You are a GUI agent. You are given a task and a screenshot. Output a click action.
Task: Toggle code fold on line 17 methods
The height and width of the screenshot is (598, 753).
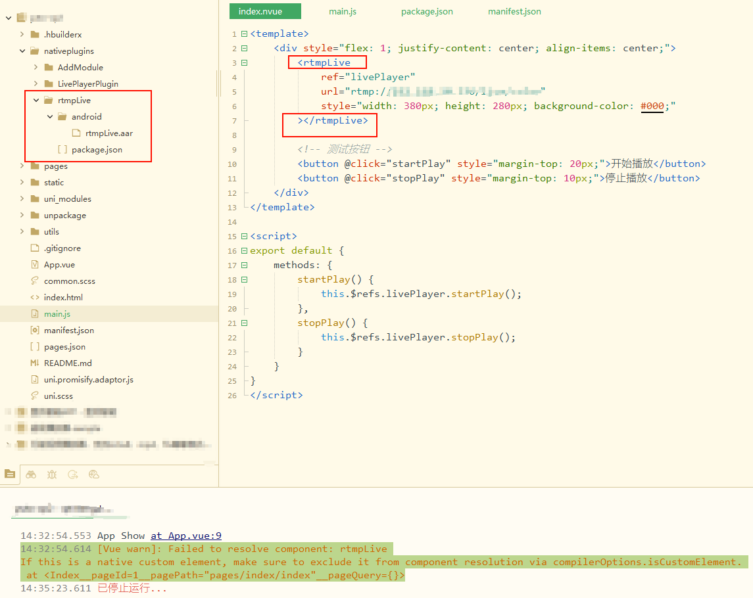click(245, 265)
